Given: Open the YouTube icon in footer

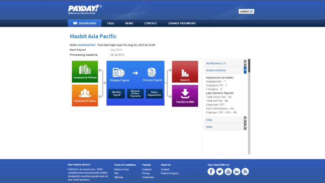Looking at the screenshot, I should click(x=228, y=172).
